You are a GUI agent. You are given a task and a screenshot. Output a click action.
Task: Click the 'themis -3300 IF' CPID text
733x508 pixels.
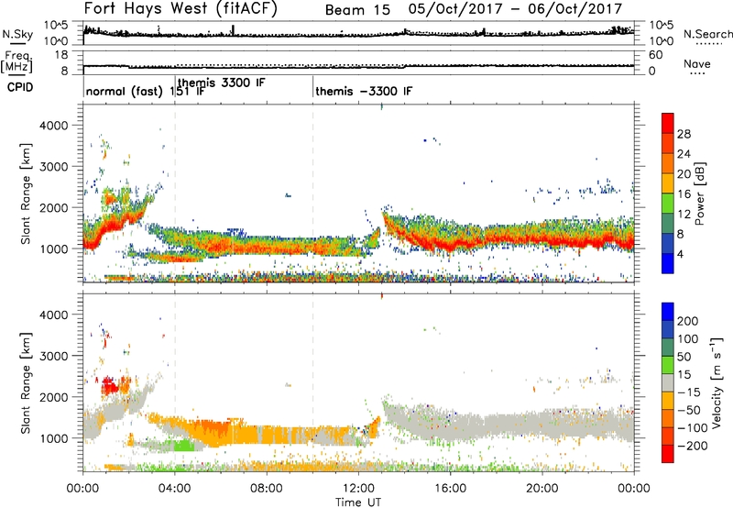click(x=364, y=91)
